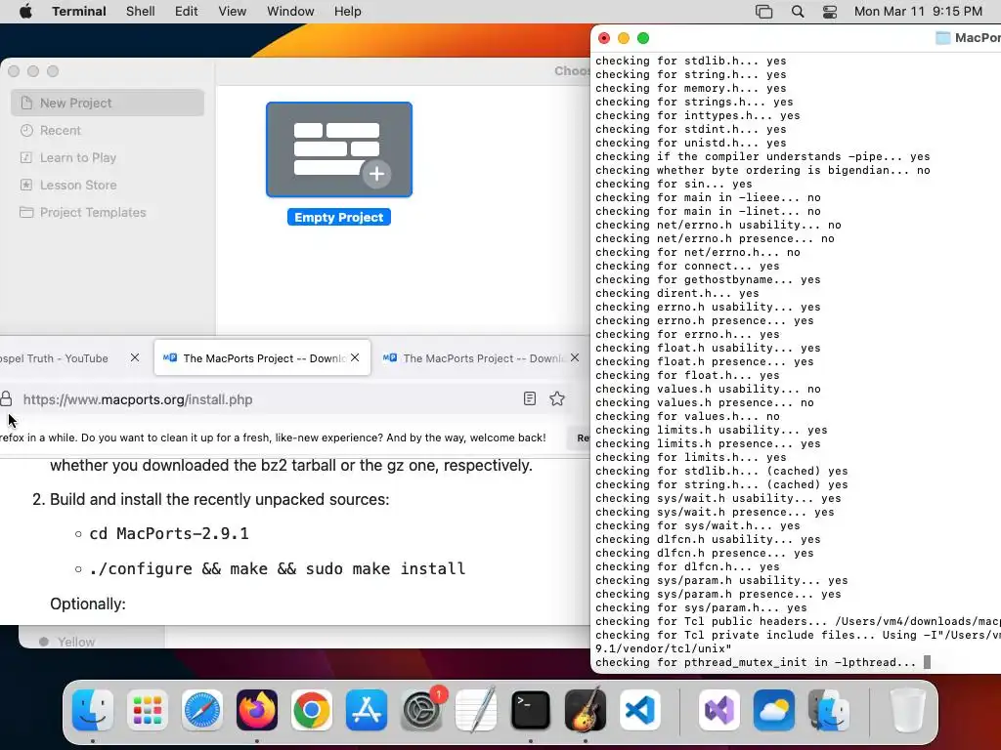Click menu bar date and time
The width and height of the screenshot is (1001, 750).
918,12
